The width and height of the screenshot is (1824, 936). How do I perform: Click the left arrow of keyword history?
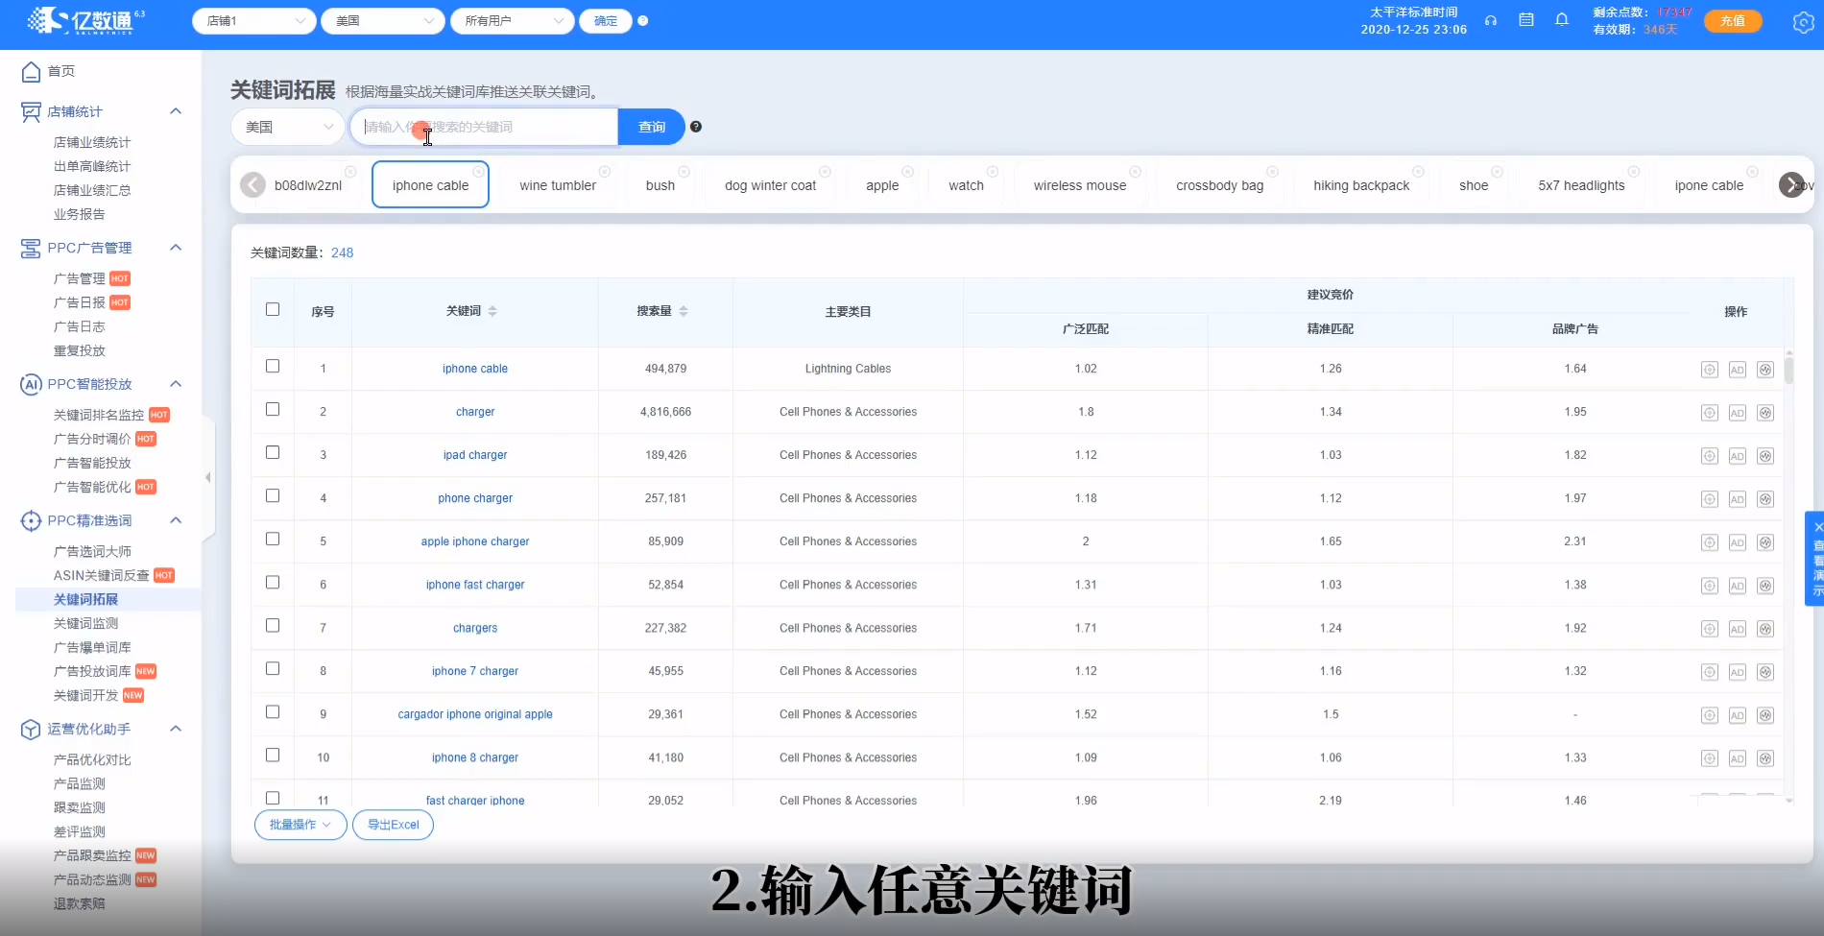pos(252,184)
